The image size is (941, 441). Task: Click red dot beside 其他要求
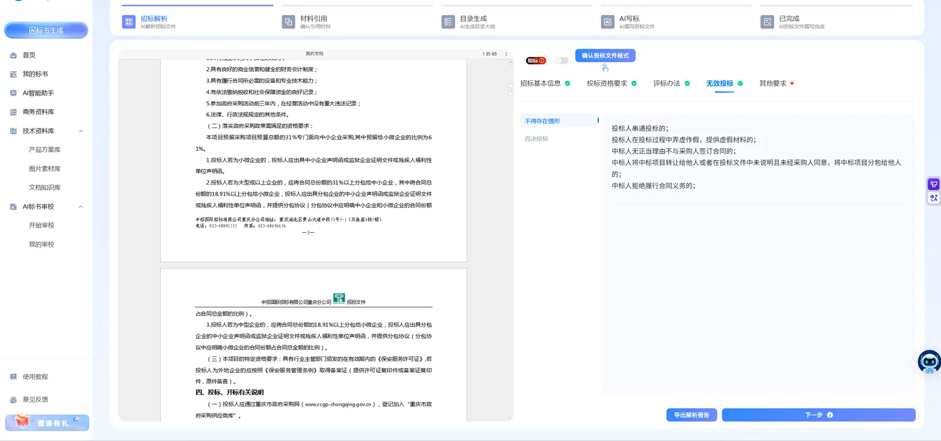point(792,83)
